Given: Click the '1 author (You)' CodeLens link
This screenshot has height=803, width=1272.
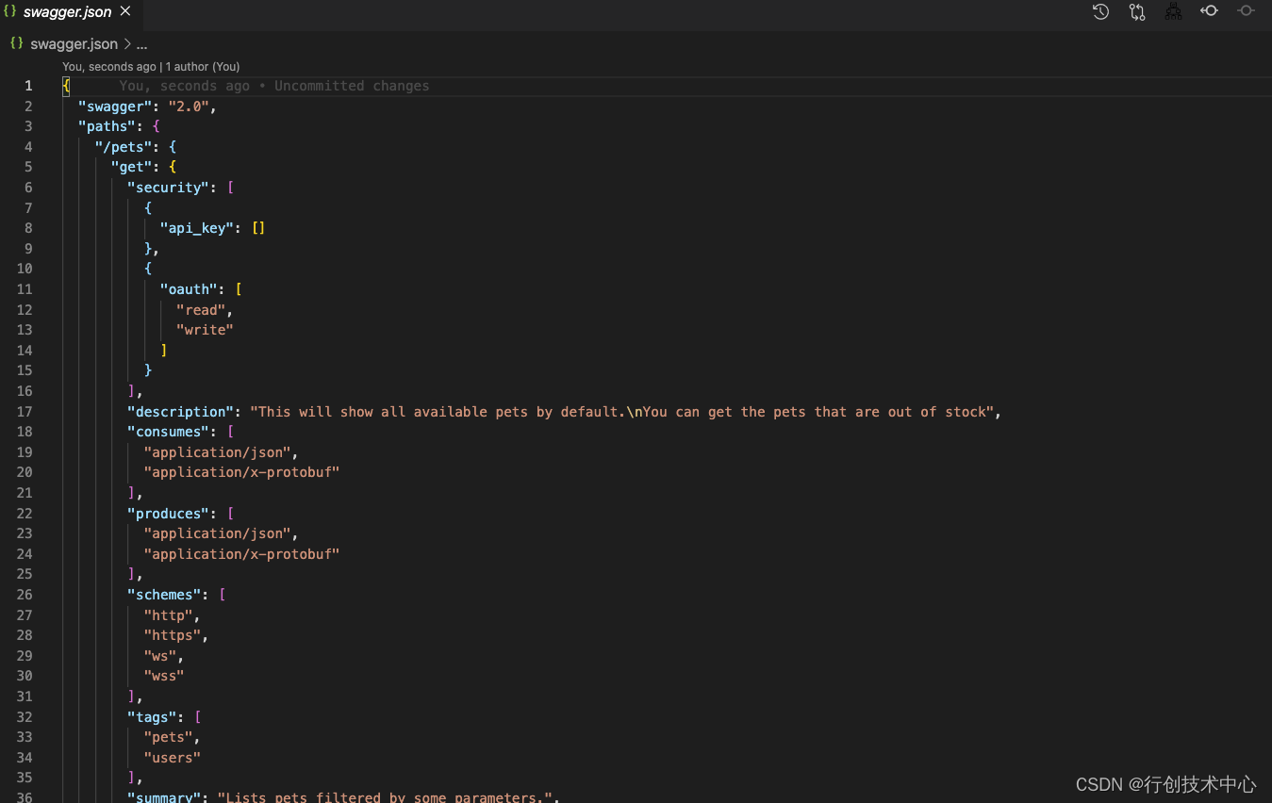Looking at the screenshot, I should [203, 67].
